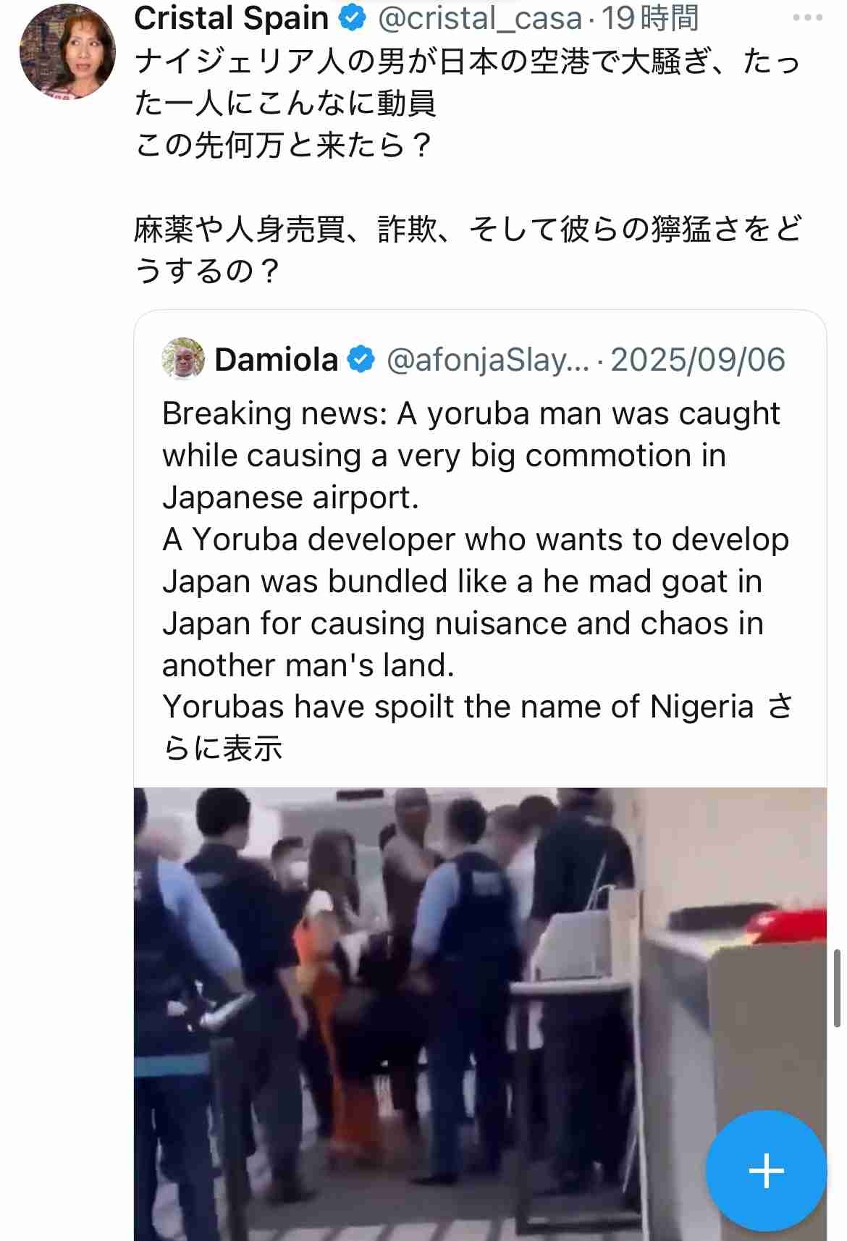Open Cristal Spain's profile avatar
The height and width of the screenshot is (1241, 847).
(x=67, y=51)
